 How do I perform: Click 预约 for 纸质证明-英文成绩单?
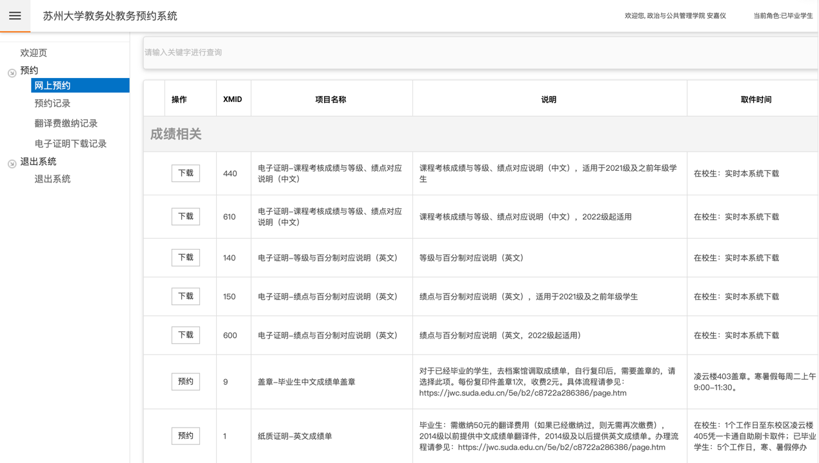[x=185, y=436]
